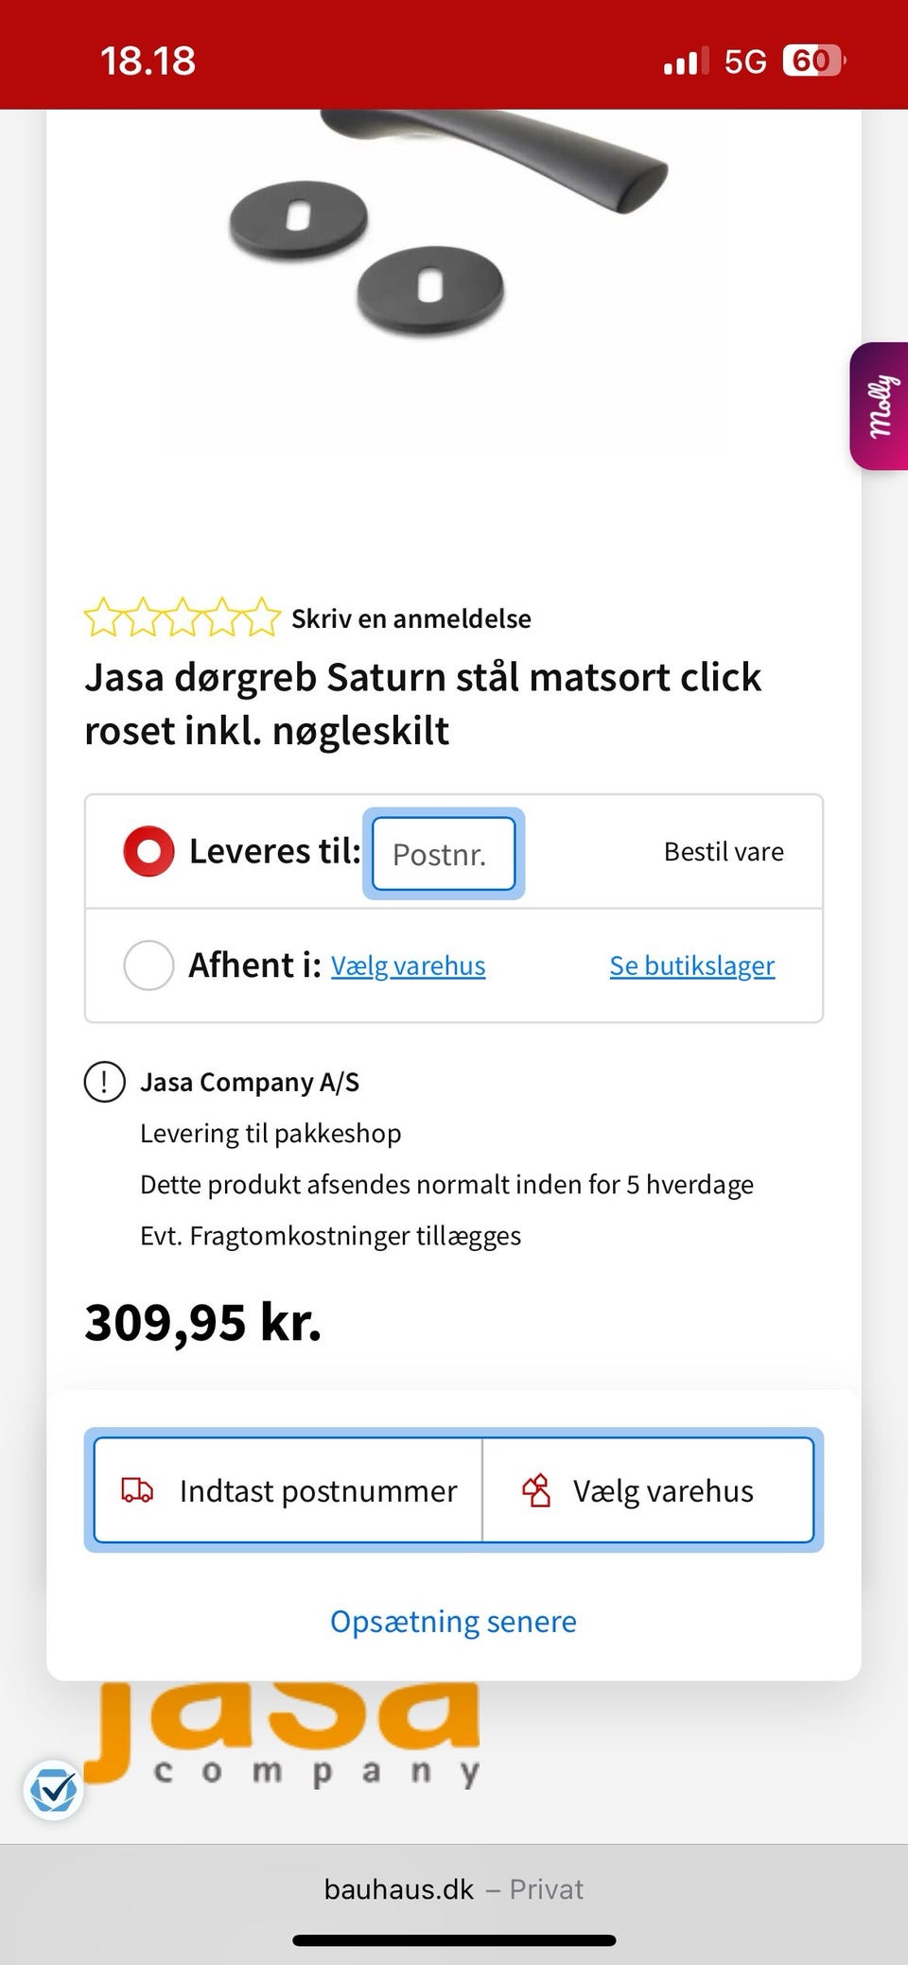
Task: Click the delivery truck icon
Action: pyautogui.click(x=138, y=1490)
